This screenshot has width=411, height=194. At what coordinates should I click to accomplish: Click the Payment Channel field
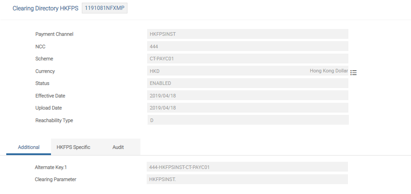tap(247, 34)
